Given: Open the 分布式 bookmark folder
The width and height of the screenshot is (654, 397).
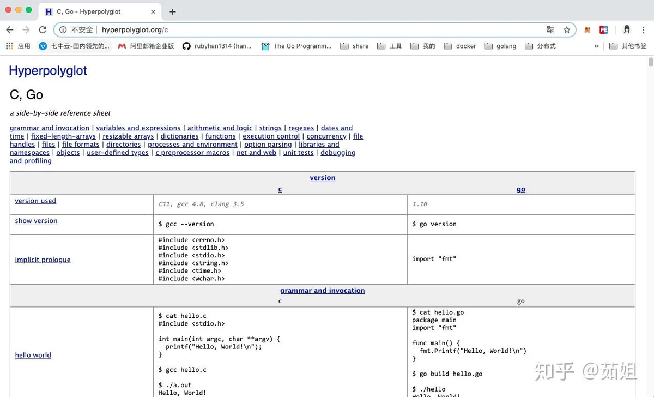Looking at the screenshot, I should [540, 46].
